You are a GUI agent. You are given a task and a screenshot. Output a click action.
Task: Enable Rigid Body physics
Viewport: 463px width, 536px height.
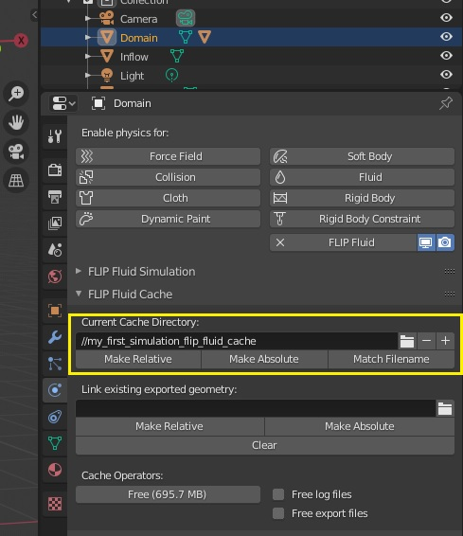(x=363, y=198)
